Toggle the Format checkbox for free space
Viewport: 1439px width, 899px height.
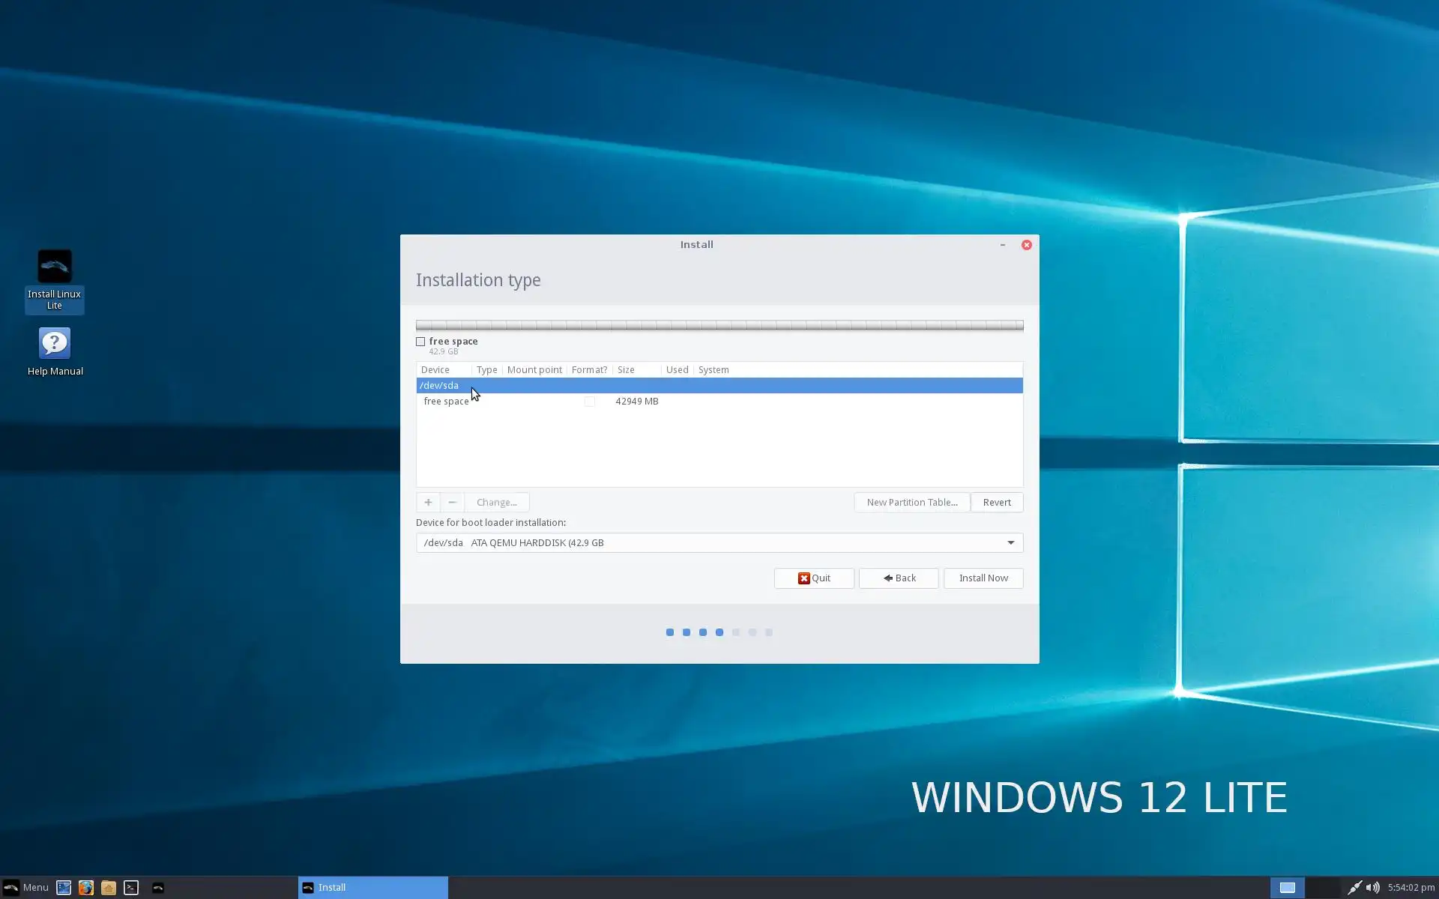click(590, 402)
